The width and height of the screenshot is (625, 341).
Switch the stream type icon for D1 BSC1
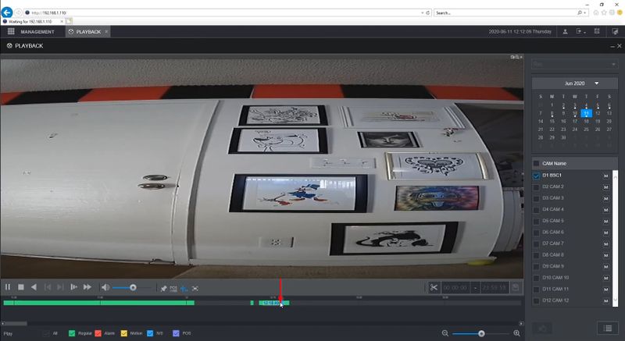[606, 176]
